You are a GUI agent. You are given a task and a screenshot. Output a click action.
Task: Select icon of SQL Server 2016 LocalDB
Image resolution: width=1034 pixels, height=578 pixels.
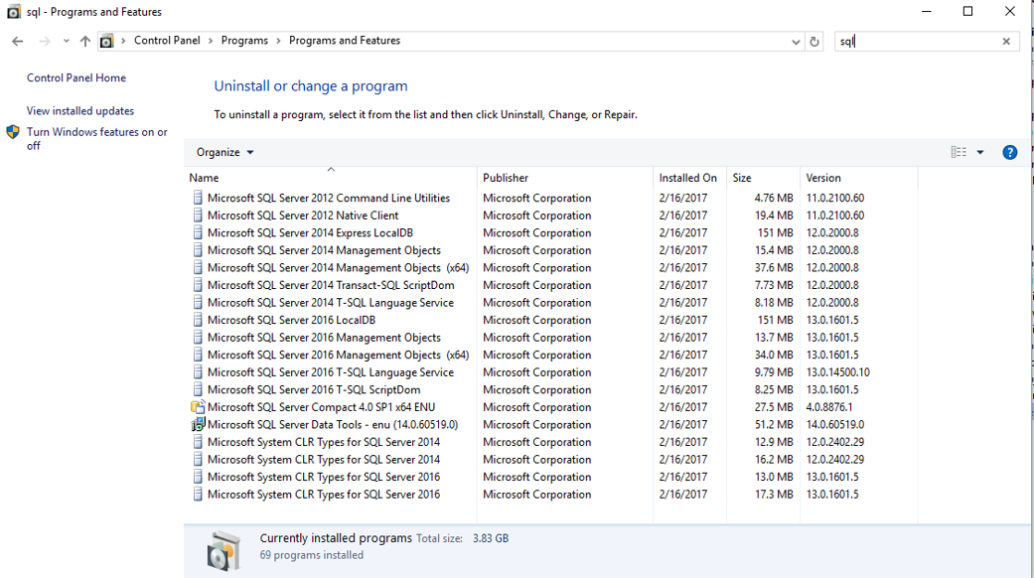[198, 320]
